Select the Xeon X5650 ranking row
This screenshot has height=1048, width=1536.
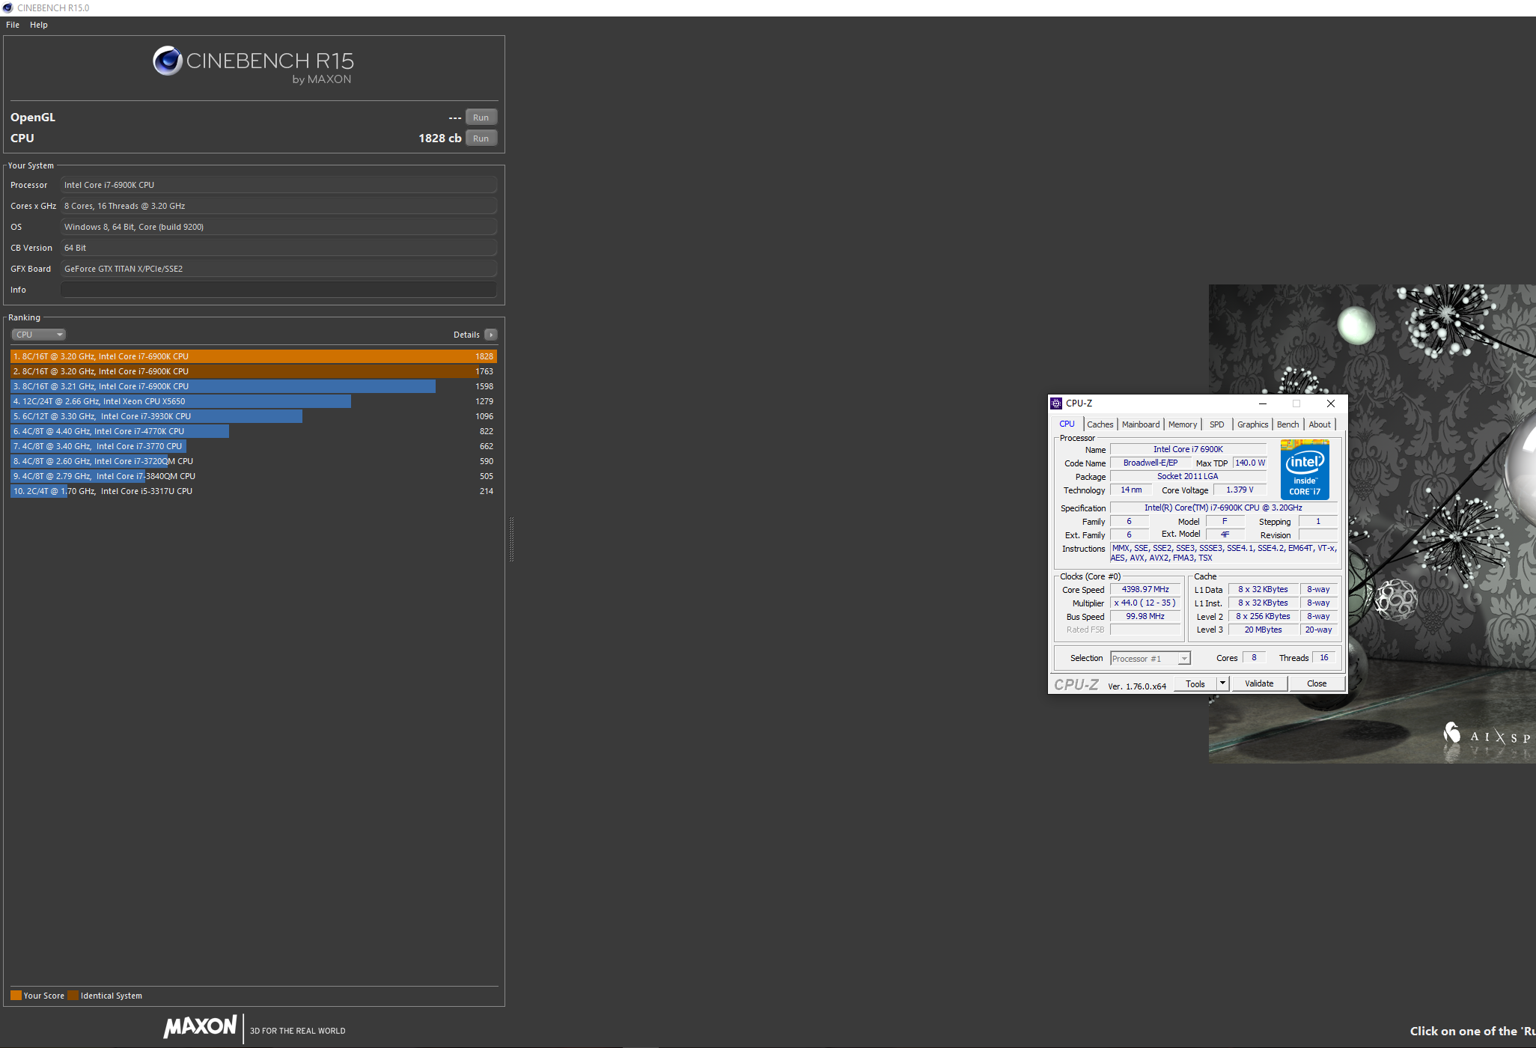[x=254, y=401]
